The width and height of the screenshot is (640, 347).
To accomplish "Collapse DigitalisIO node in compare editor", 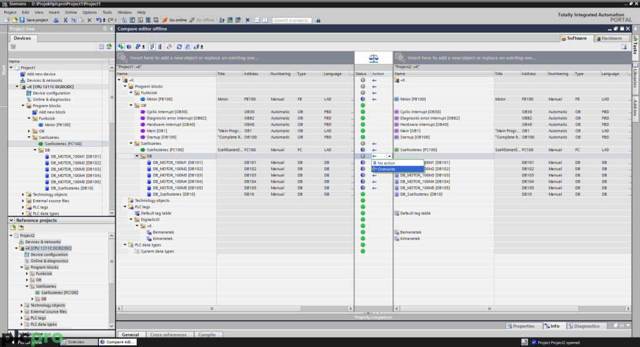I will pos(131,219).
